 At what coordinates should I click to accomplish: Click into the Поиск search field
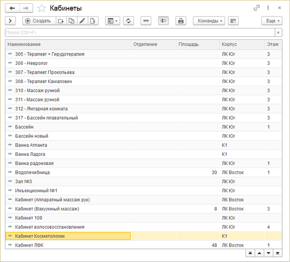click(139, 32)
